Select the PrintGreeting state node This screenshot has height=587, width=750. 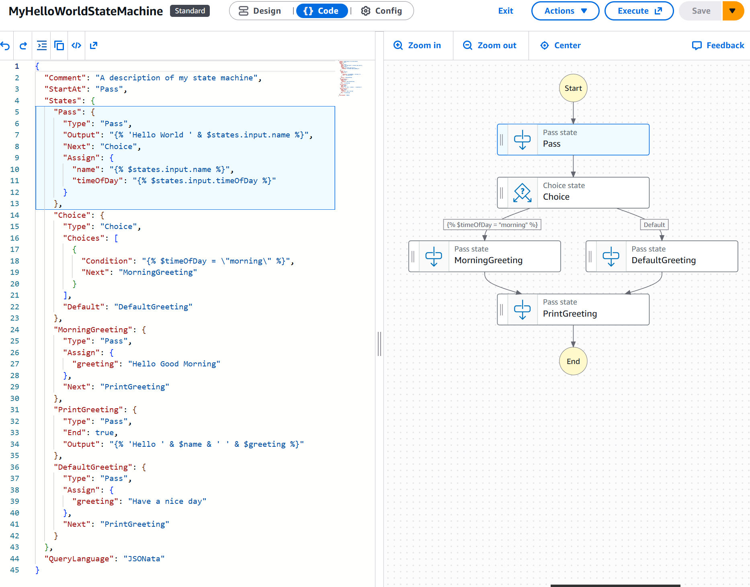coord(574,309)
